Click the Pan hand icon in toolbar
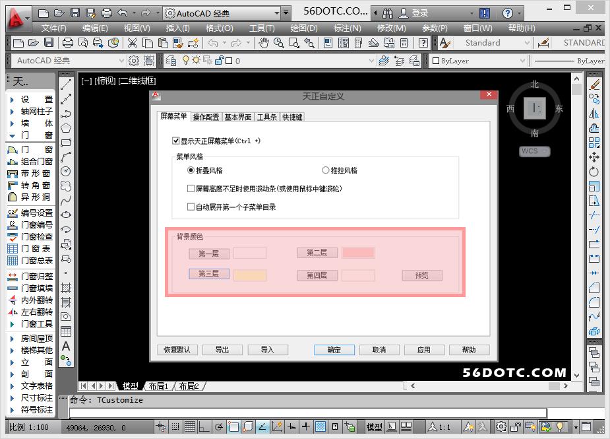 coord(264,43)
